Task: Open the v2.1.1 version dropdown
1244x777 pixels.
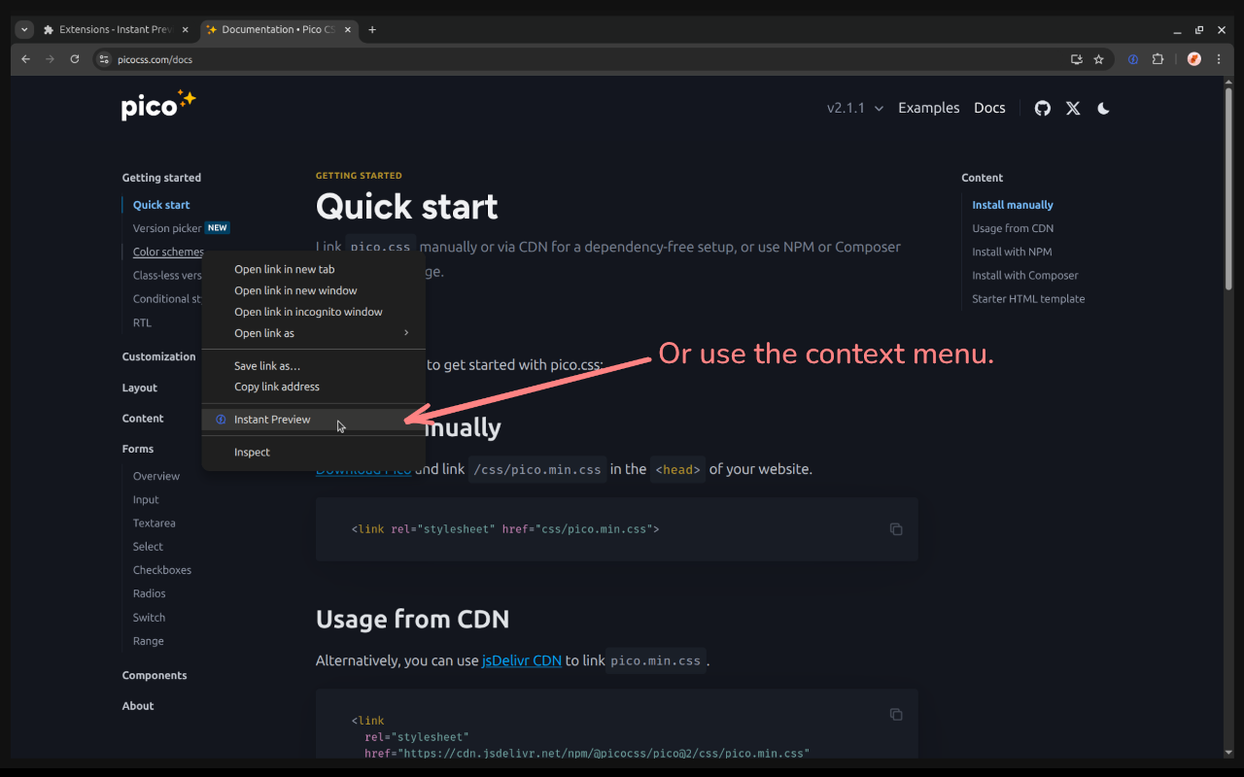Action: 855,108
